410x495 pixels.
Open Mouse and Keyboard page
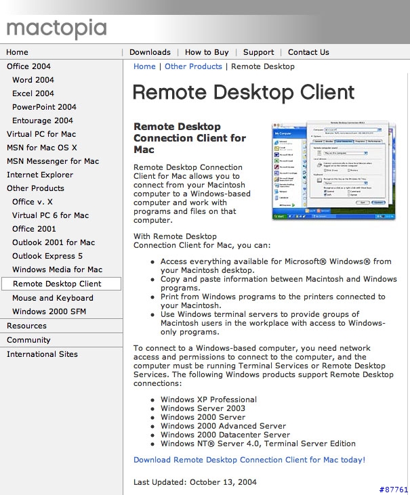coord(53,298)
